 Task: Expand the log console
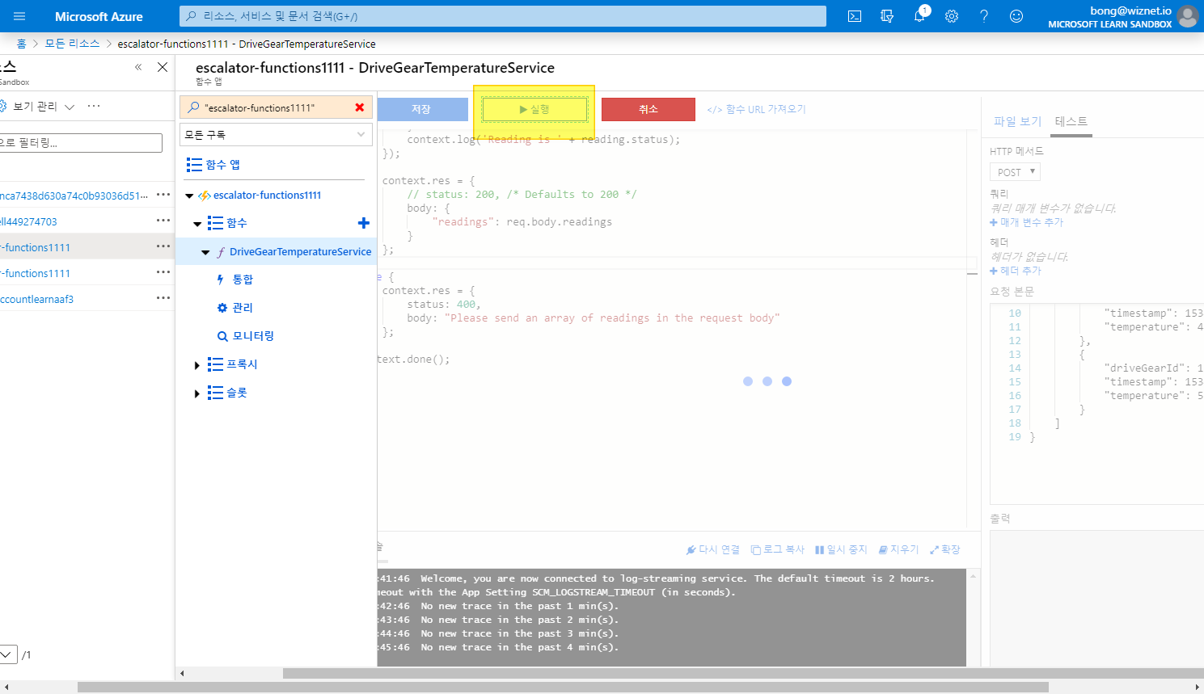click(x=944, y=549)
